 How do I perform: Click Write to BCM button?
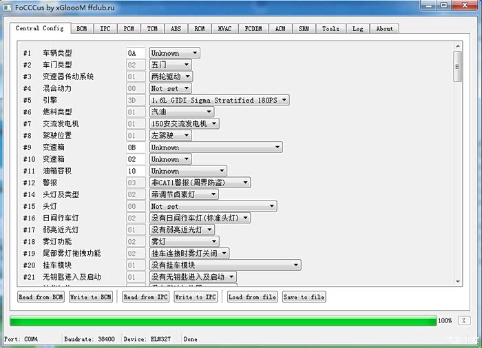pos(91,297)
